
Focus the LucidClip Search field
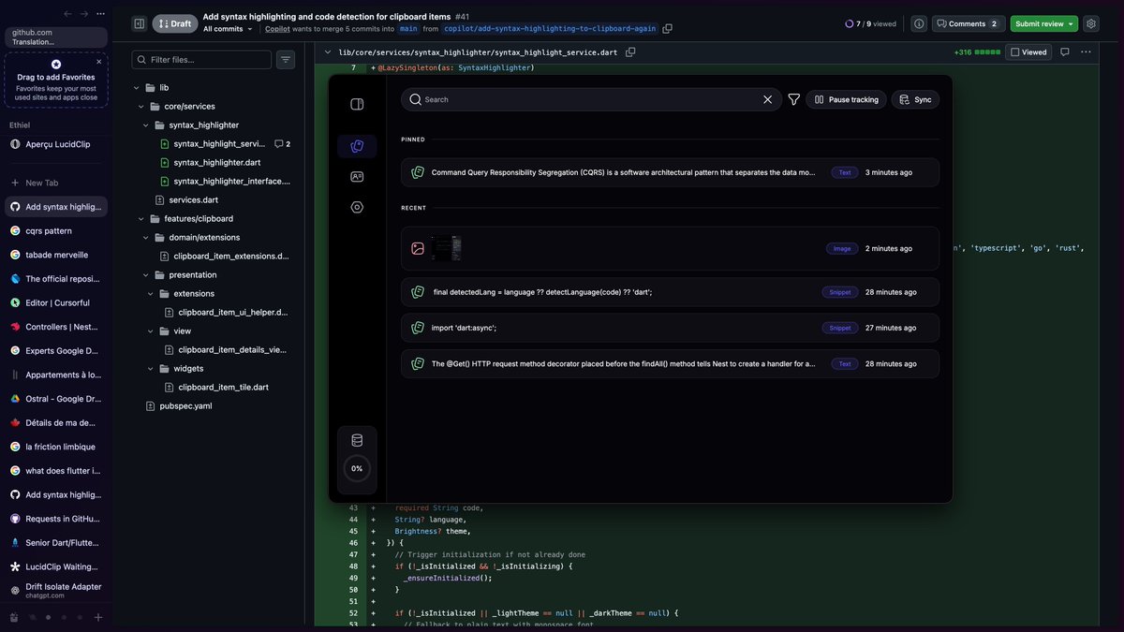click(591, 99)
